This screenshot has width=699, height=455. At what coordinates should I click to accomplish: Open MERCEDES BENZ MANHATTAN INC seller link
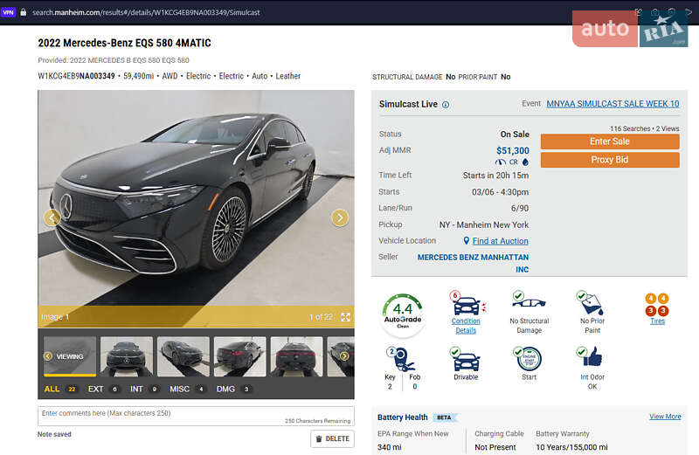[x=473, y=263]
